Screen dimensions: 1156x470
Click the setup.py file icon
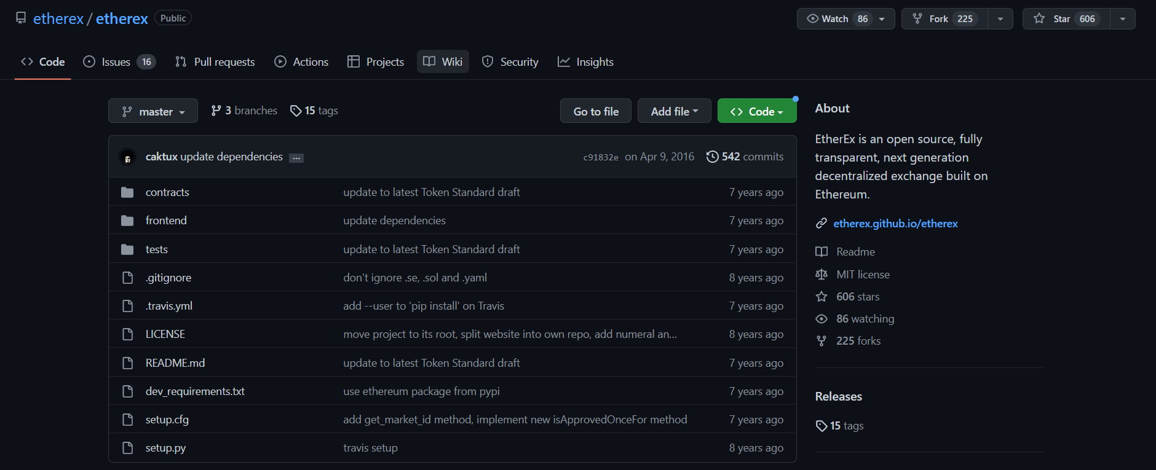[x=127, y=448]
